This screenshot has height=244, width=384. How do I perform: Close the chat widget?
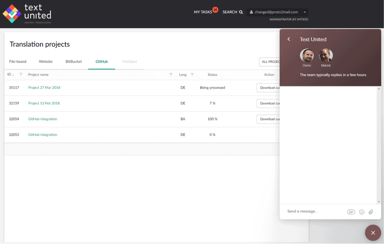pyautogui.click(x=373, y=233)
